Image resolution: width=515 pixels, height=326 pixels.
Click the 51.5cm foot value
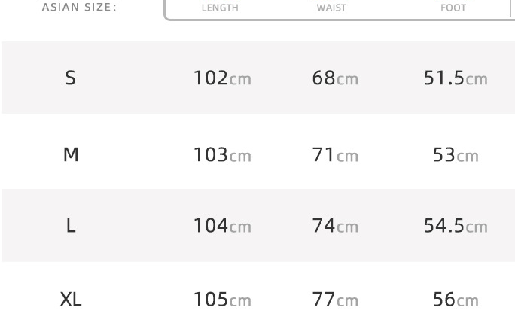point(456,78)
